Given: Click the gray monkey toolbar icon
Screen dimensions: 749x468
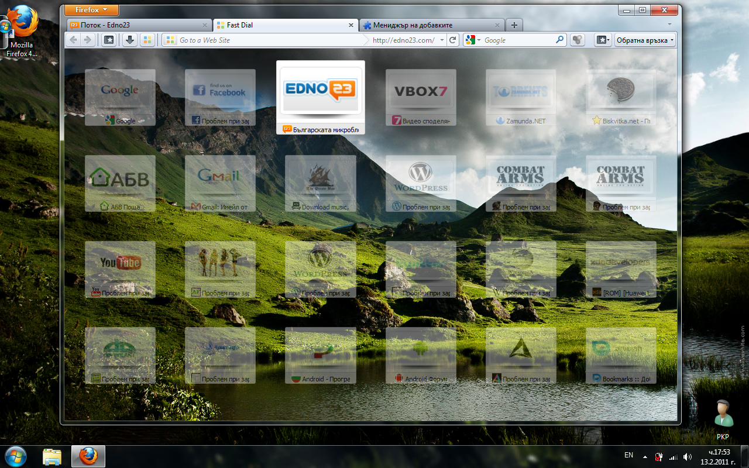Looking at the screenshot, I should (x=578, y=40).
